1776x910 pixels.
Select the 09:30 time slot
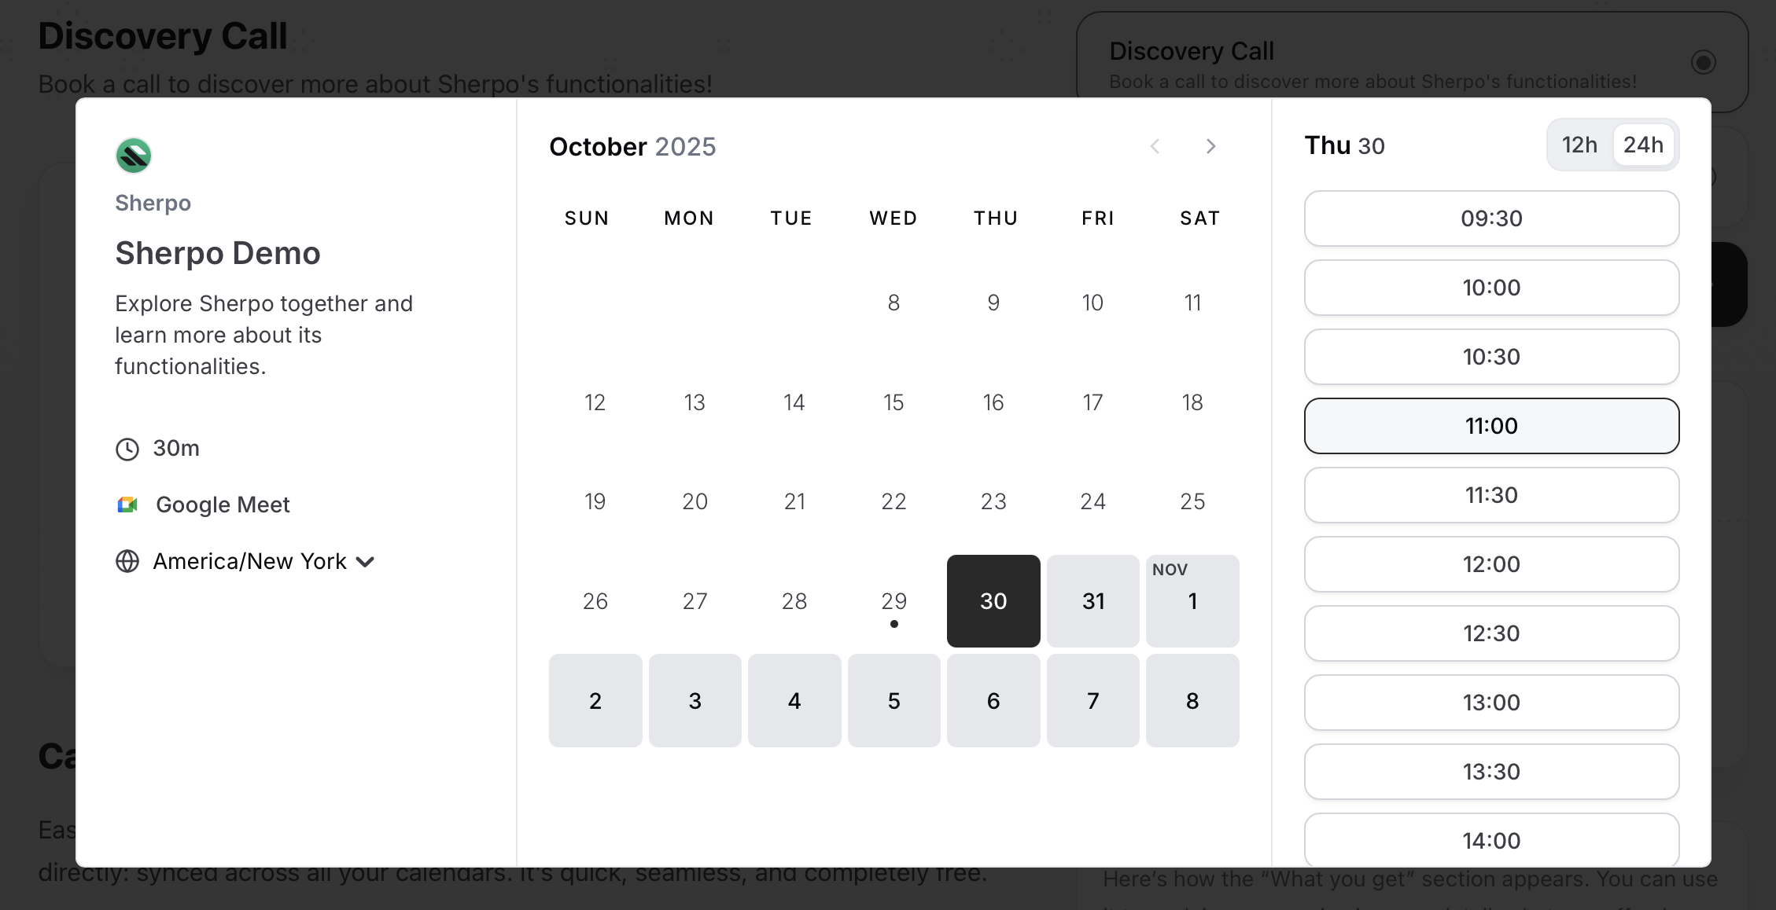pos(1491,218)
